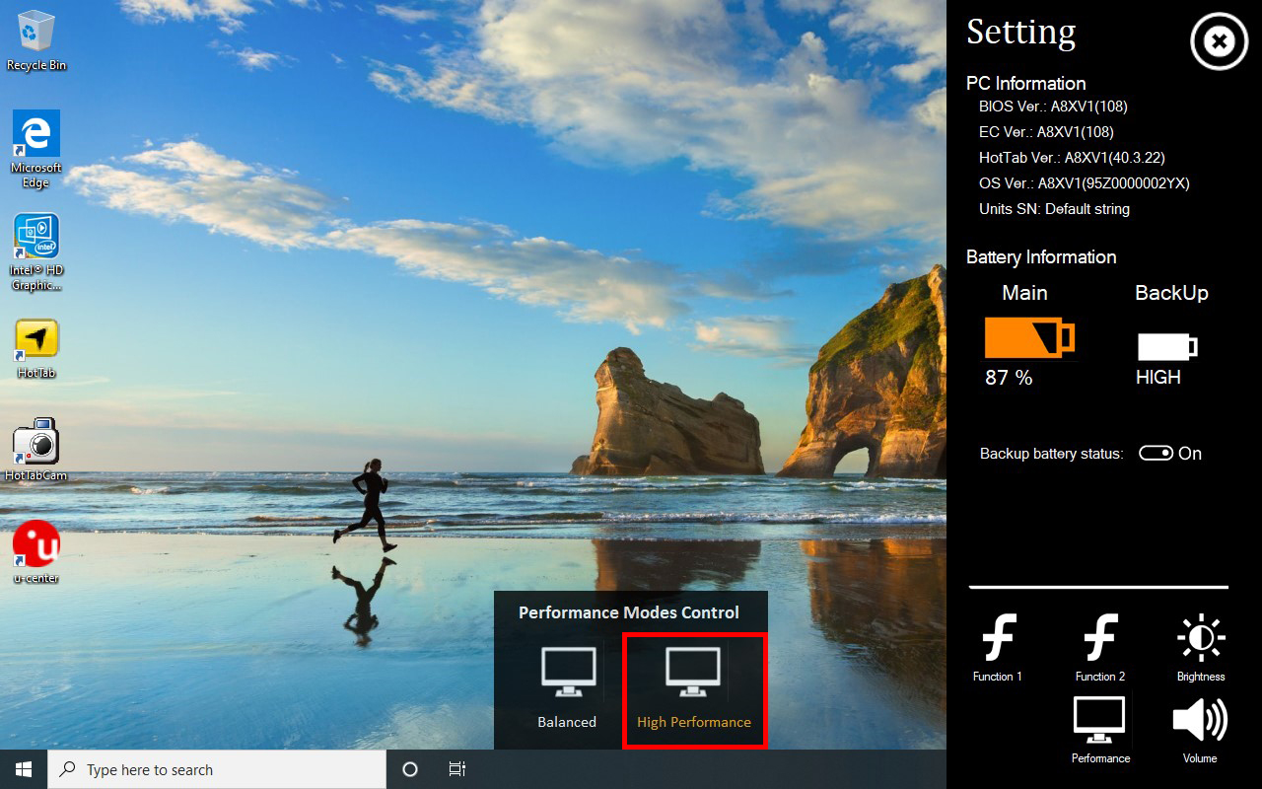Click the 'PC Information' heading
Screen dimensions: 1262x789
coord(1025,84)
